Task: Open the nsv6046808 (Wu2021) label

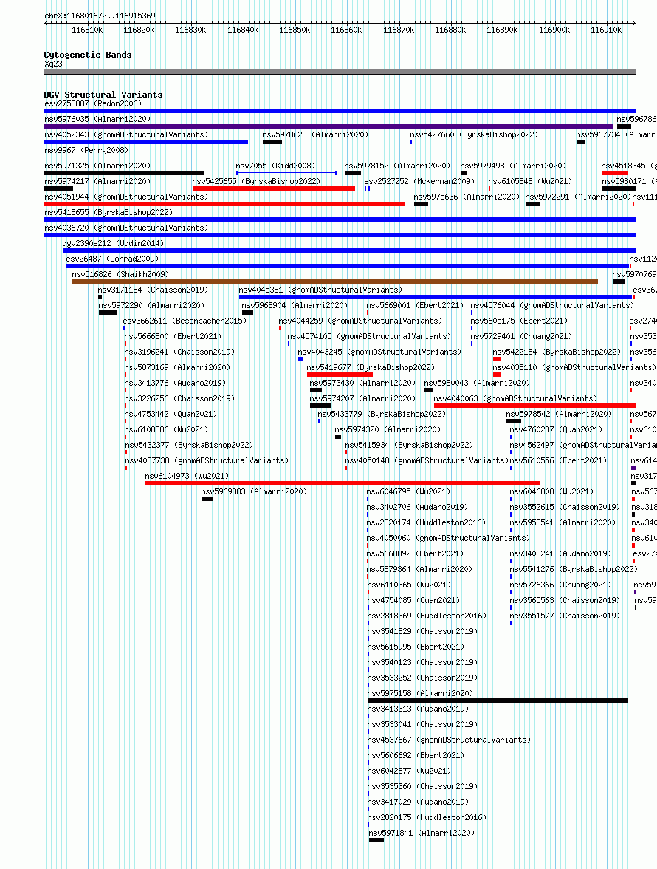Action: 551,491
